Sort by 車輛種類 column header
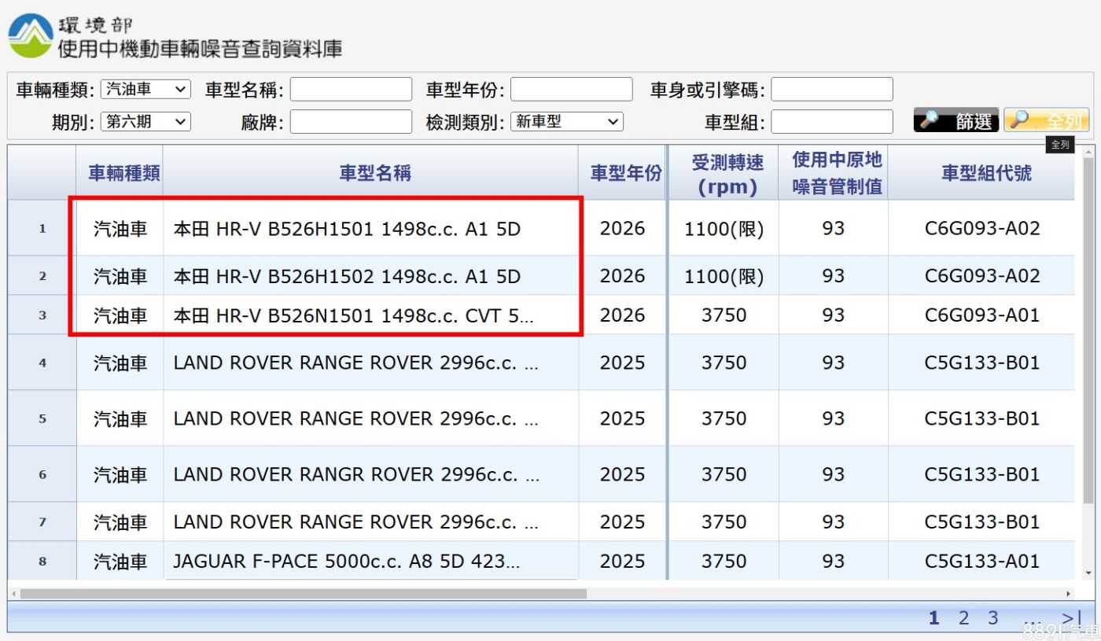 tap(120, 173)
